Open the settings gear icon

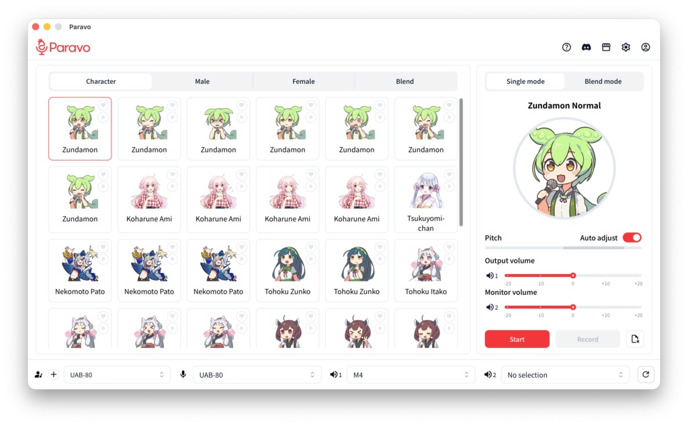click(626, 47)
